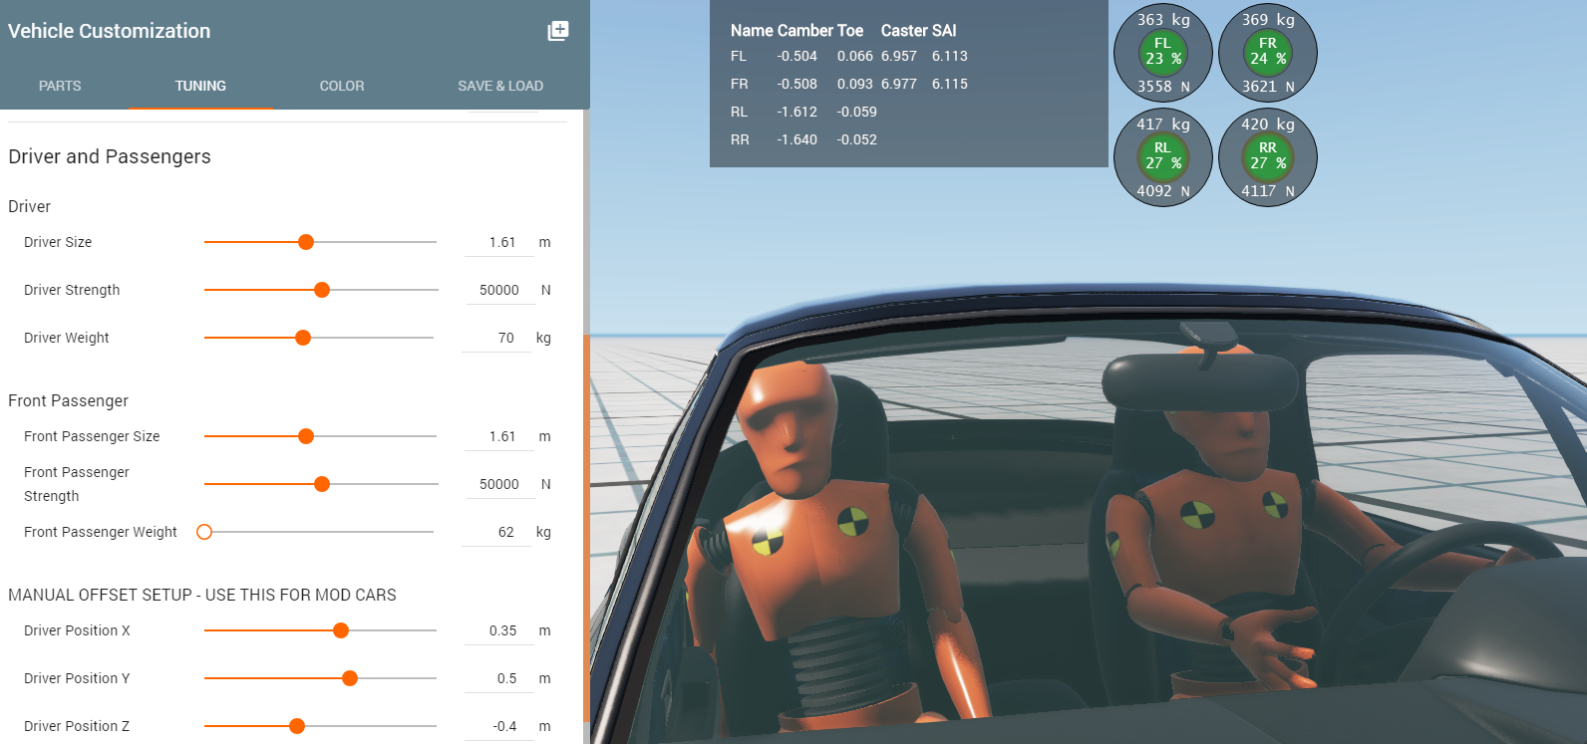
Task: Click the Driver Position X field 0.35
Action: 499,630
